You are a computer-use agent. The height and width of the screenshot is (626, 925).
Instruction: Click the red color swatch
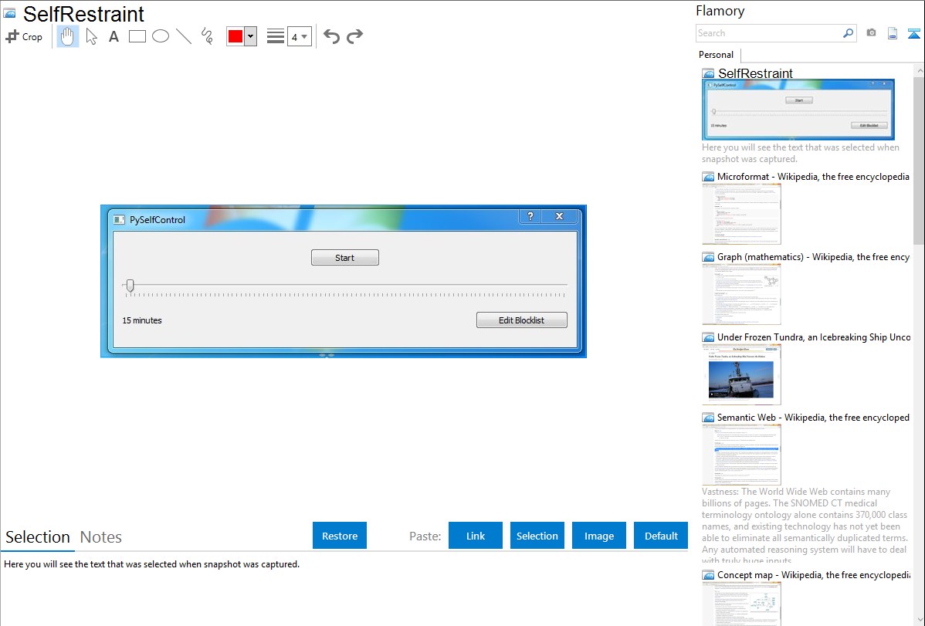click(x=235, y=36)
